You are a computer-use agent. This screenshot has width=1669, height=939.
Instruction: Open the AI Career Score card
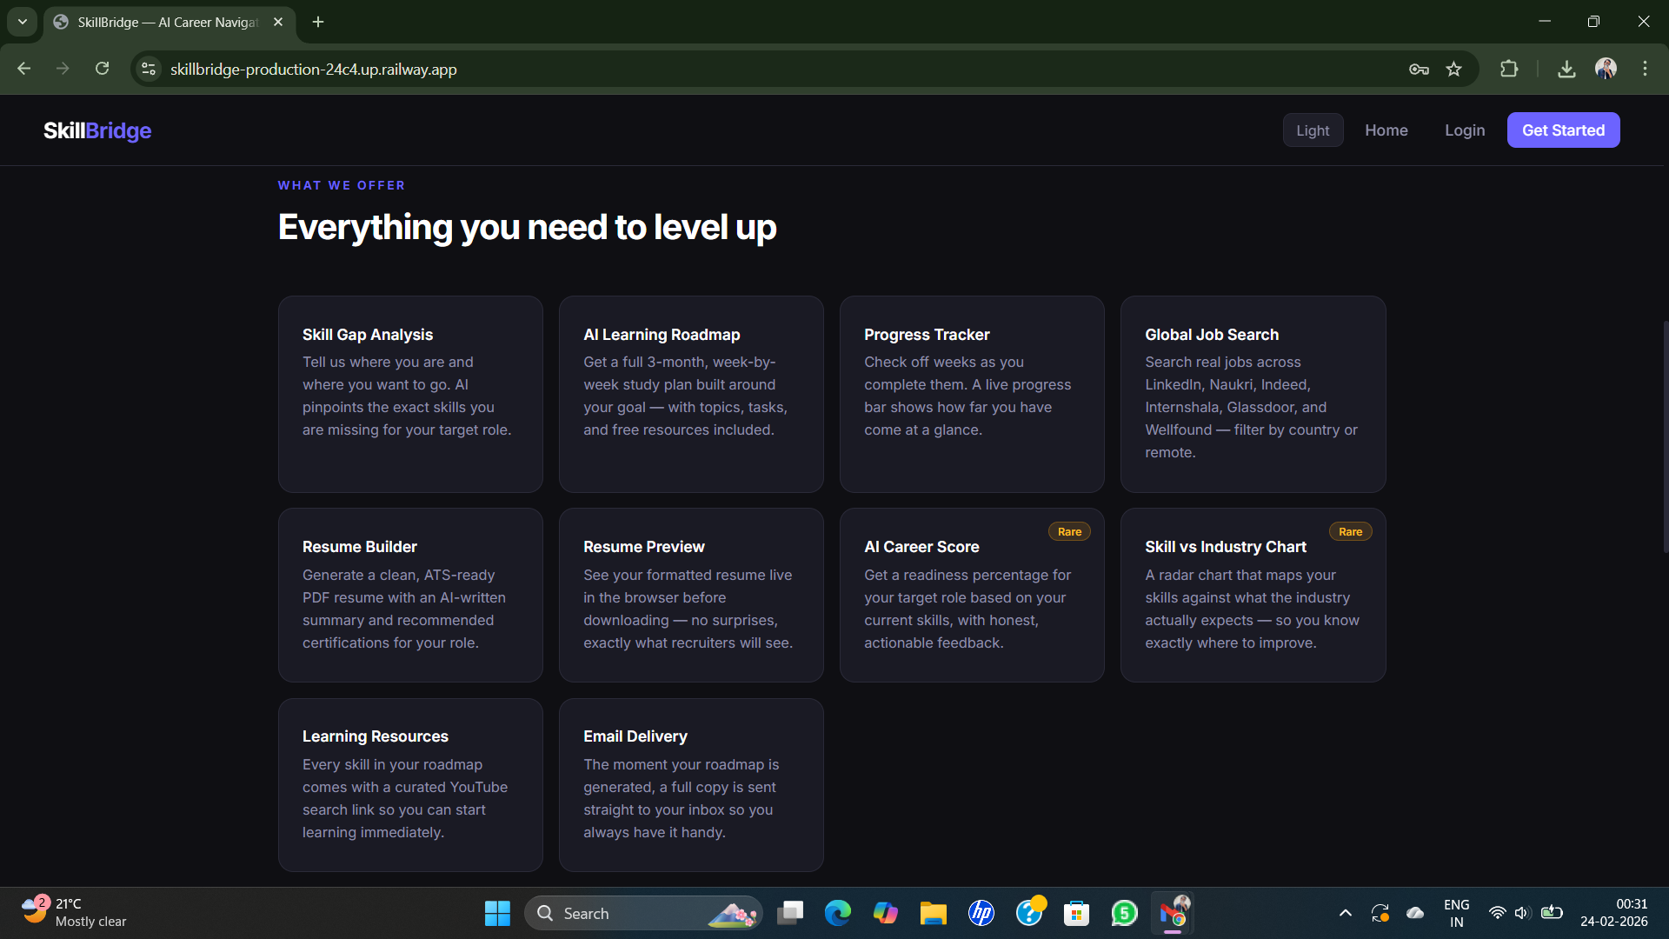click(x=971, y=595)
